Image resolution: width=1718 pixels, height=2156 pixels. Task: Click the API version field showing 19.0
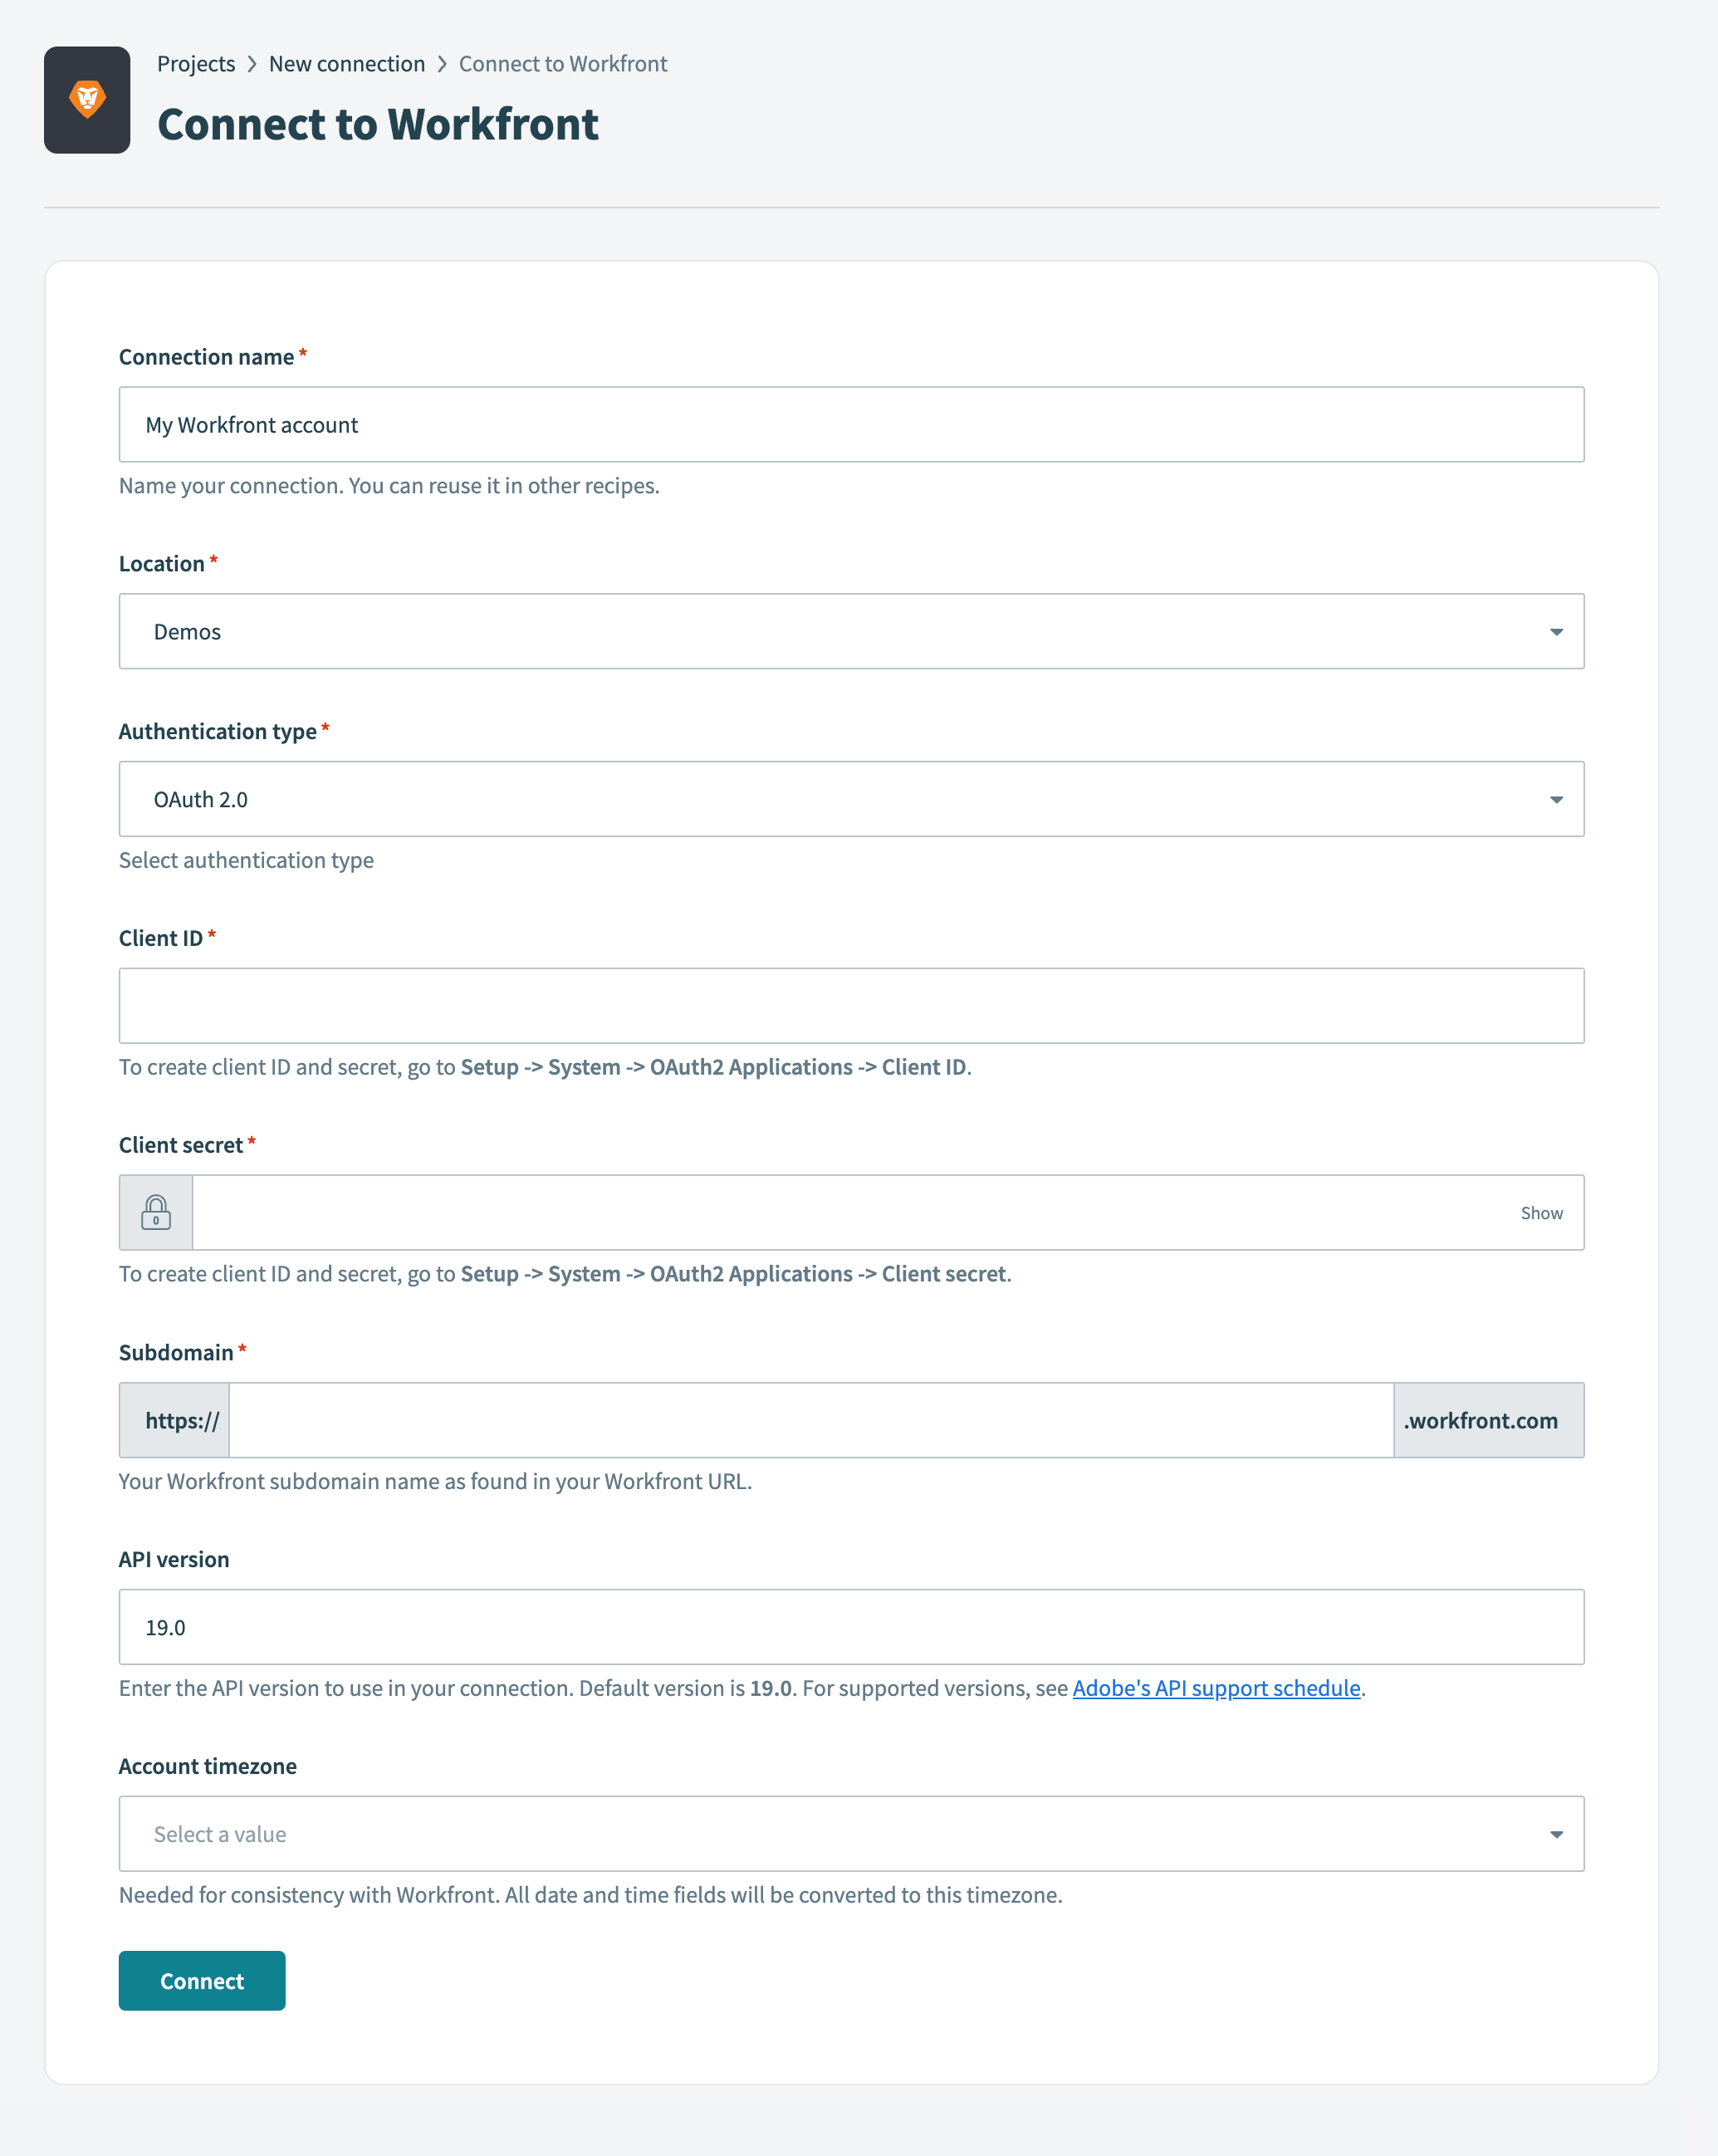[850, 1627]
